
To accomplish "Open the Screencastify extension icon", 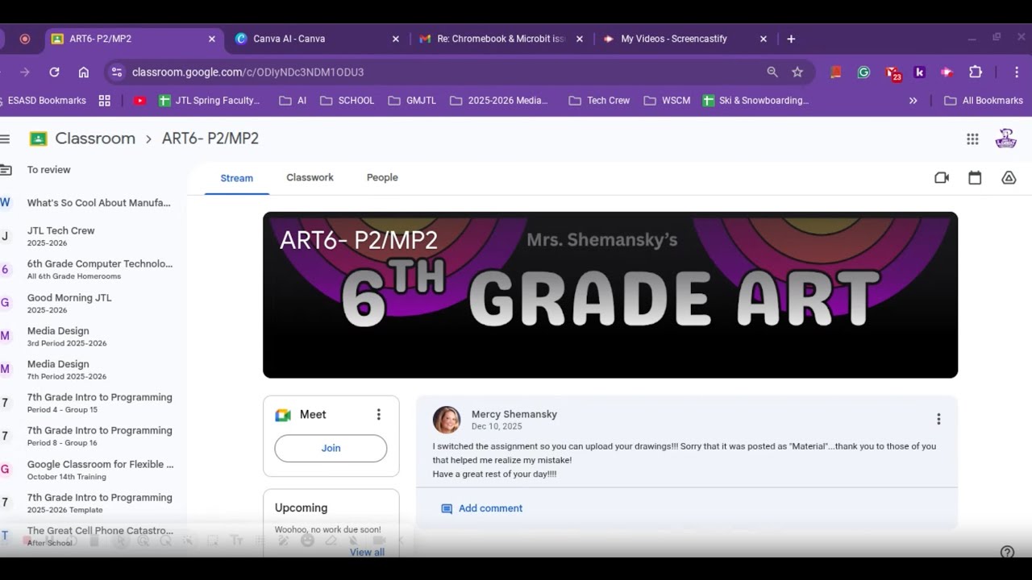I will (947, 72).
